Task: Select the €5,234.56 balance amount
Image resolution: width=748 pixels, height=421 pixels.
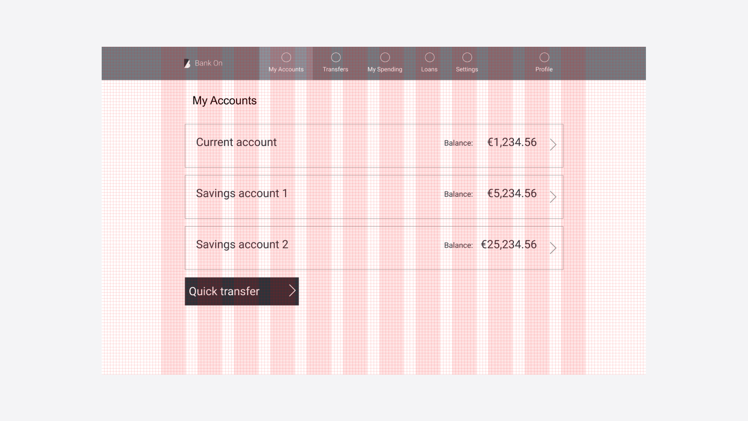Action: coord(512,193)
